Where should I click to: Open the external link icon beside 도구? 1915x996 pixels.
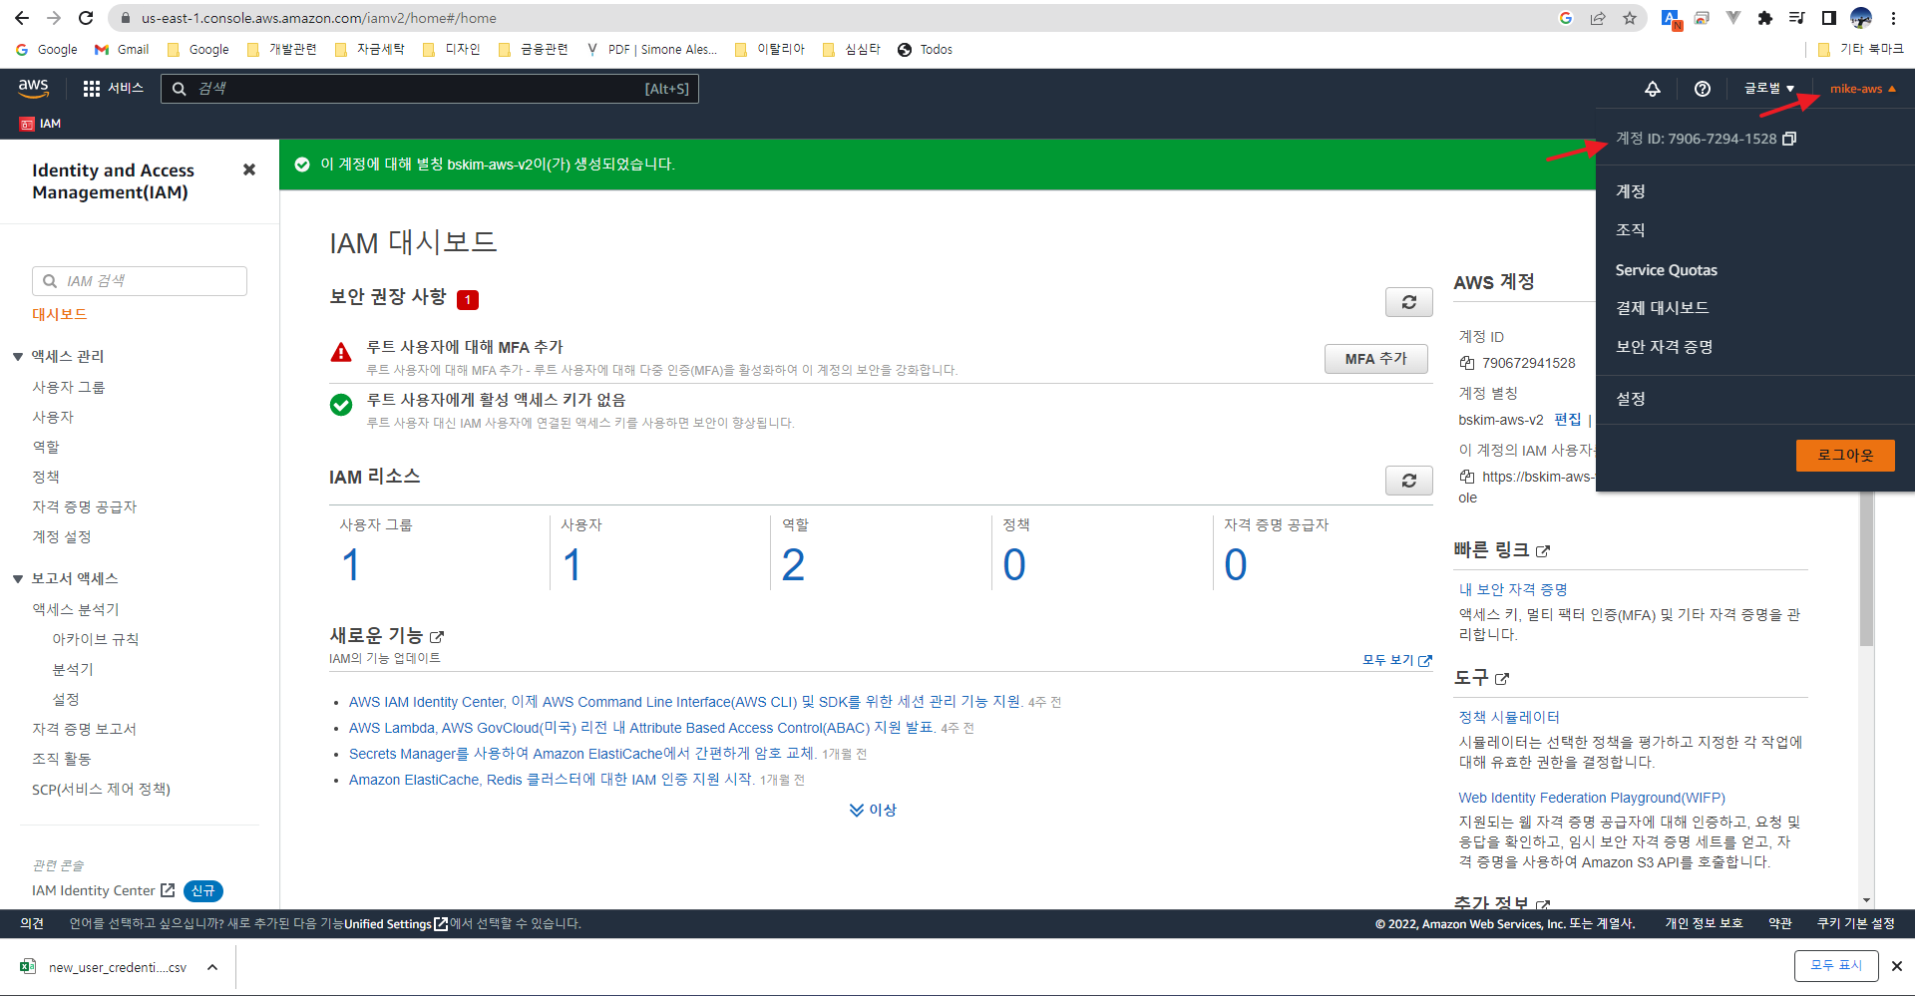tap(1502, 678)
